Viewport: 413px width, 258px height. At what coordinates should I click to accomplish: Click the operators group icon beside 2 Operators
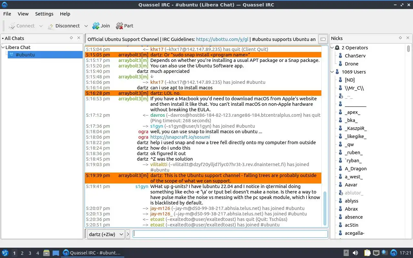click(337, 47)
